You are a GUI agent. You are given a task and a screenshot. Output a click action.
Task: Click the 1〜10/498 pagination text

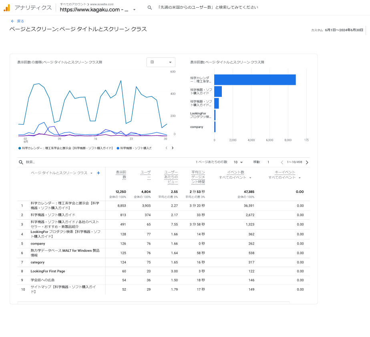click(294, 162)
